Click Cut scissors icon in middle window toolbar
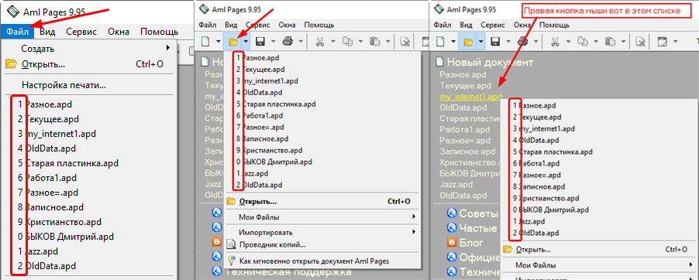The width and height of the screenshot is (699, 280). 319,42
